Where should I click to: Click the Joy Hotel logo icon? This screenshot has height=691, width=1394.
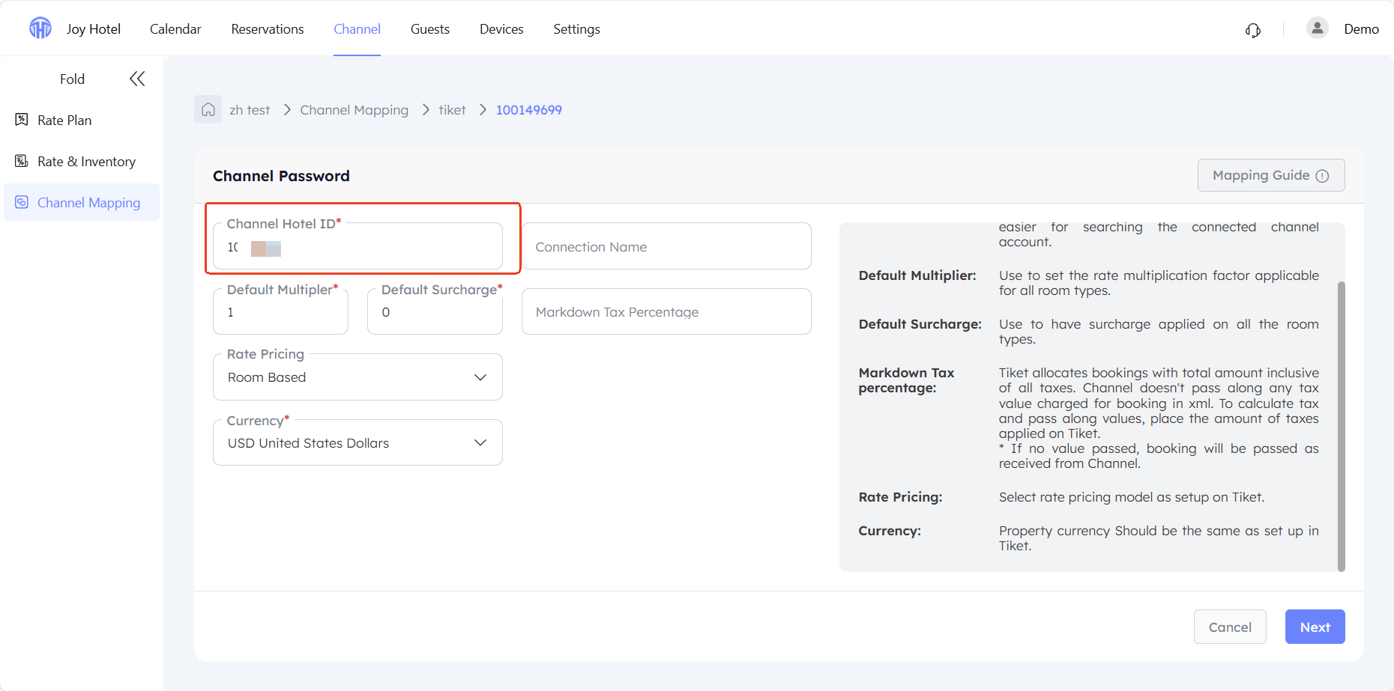click(40, 28)
